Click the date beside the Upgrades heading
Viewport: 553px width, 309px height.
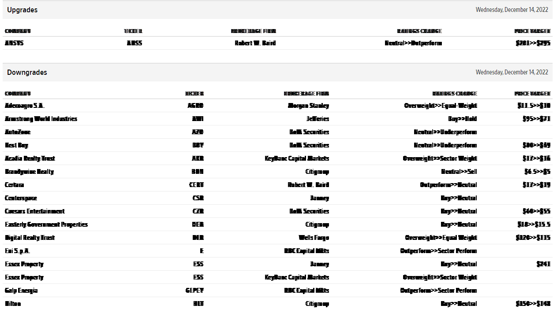click(512, 10)
